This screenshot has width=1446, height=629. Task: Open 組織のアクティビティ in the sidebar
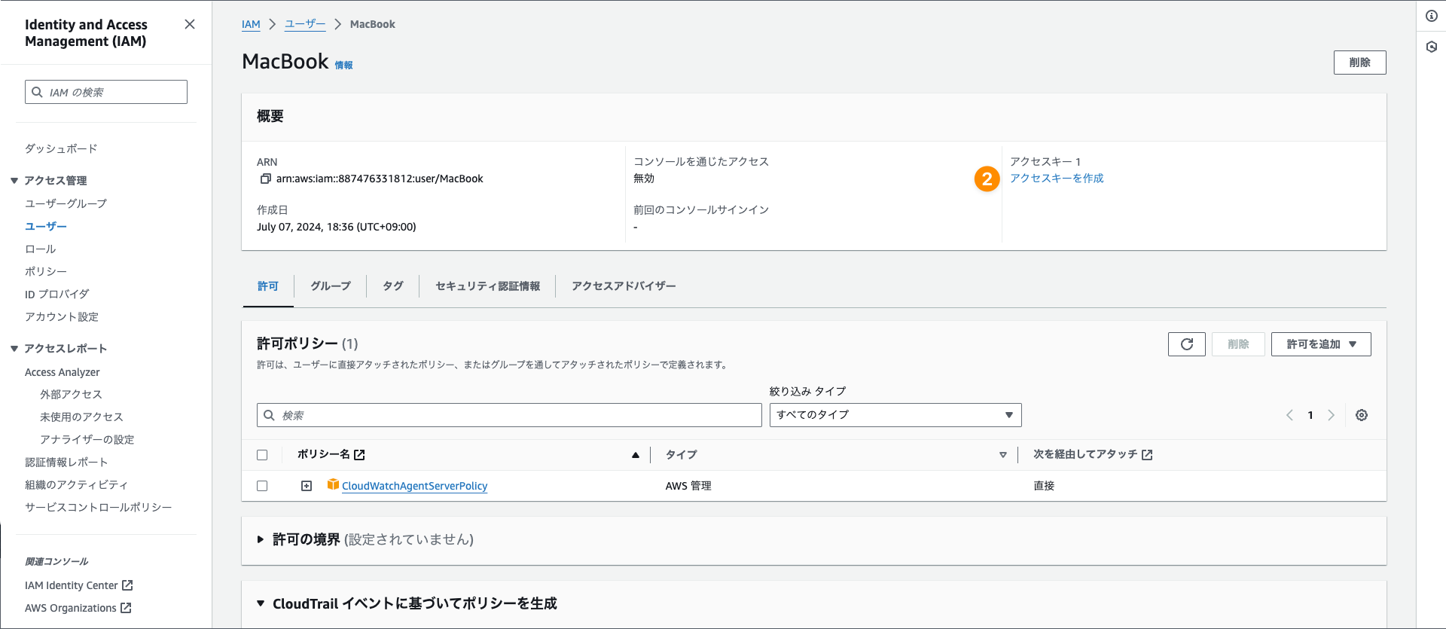76,485
